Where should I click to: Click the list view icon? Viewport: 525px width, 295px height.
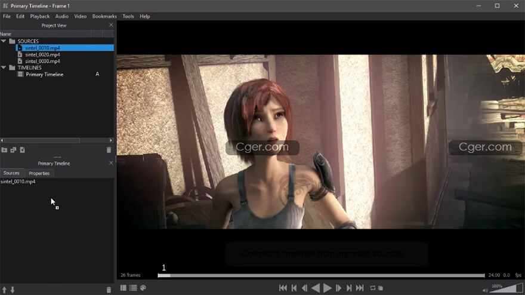[x=133, y=288]
